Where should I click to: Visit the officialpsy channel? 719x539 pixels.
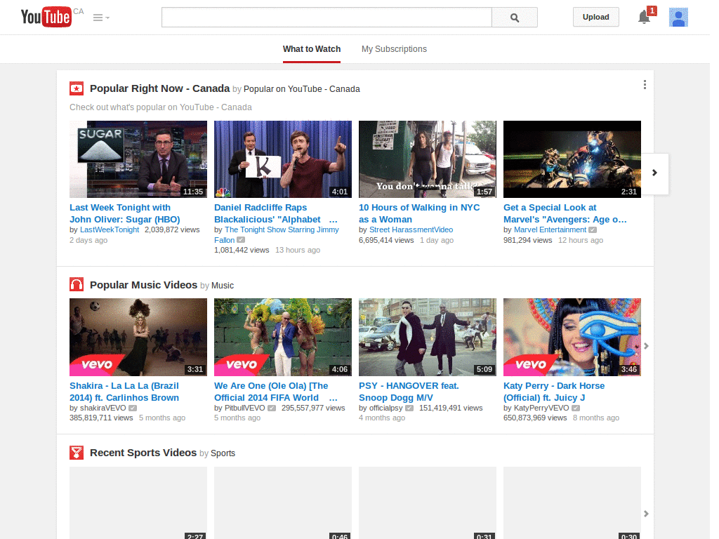click(386, 408)
